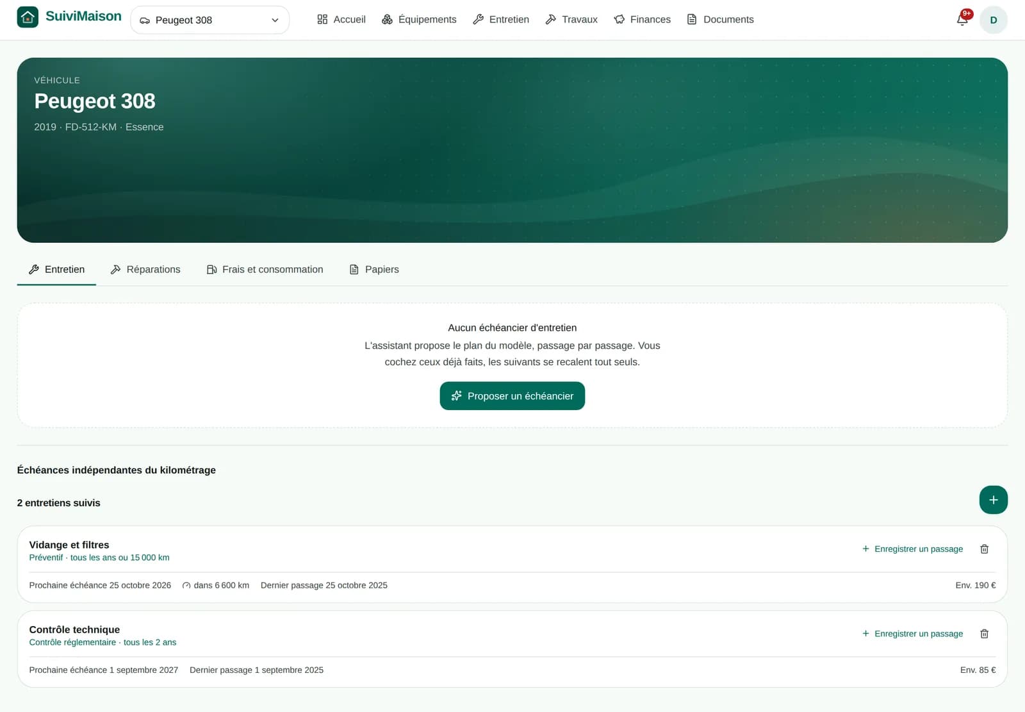Click the Peugeot 308 banner heading
Screen dimensions: 1025x712
[x=95, y=101]
